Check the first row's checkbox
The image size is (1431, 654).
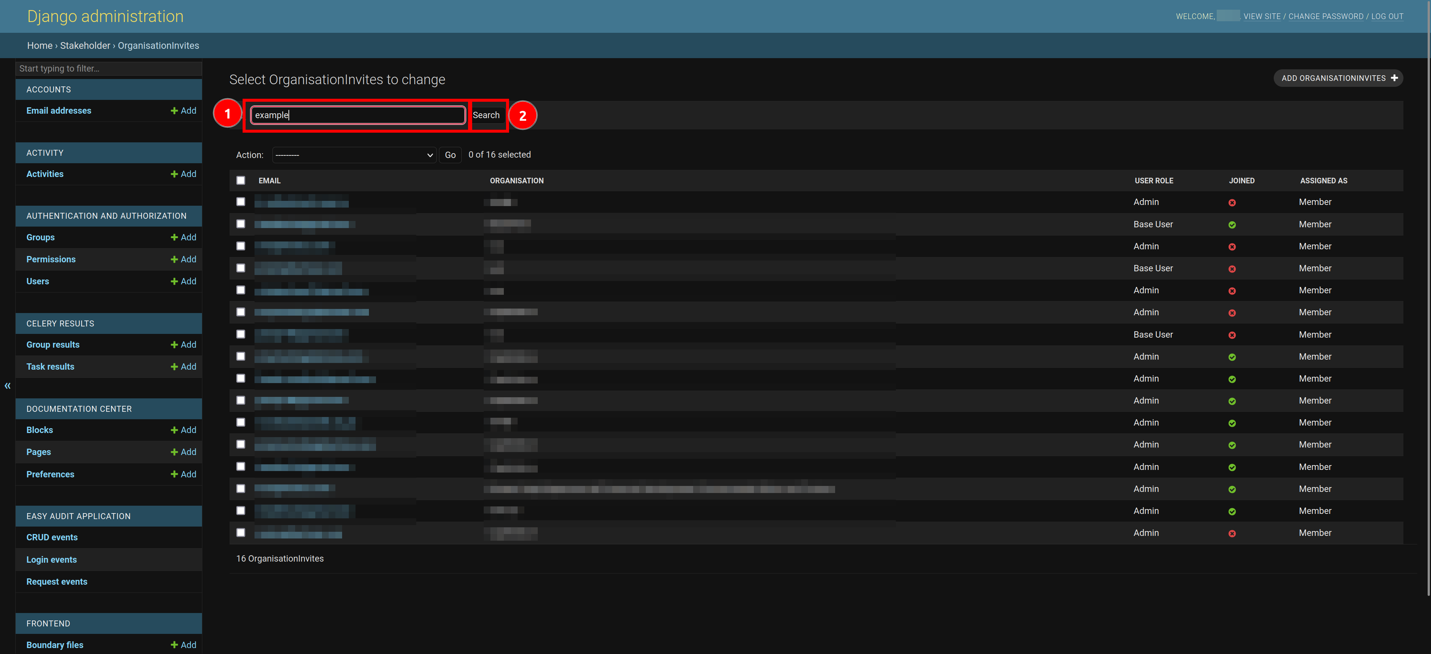coord(240,202)
